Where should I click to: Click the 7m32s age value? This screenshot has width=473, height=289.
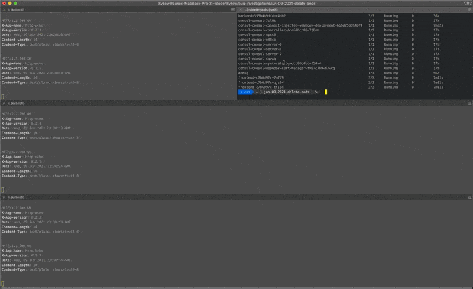pos(438,25)
